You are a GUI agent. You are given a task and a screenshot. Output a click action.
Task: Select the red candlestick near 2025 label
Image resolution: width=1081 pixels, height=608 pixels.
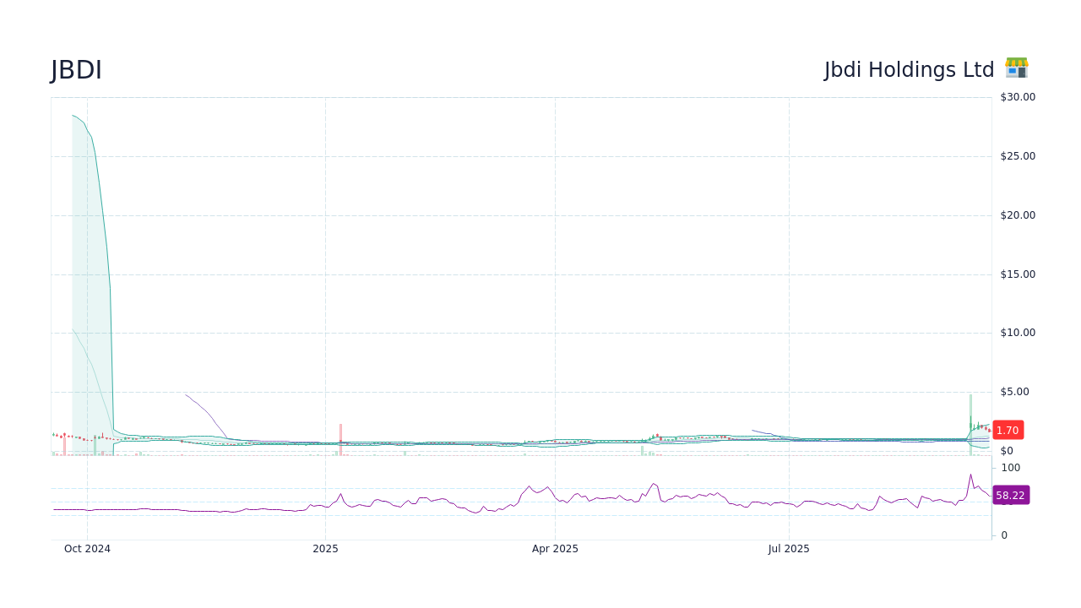point(340,437)
